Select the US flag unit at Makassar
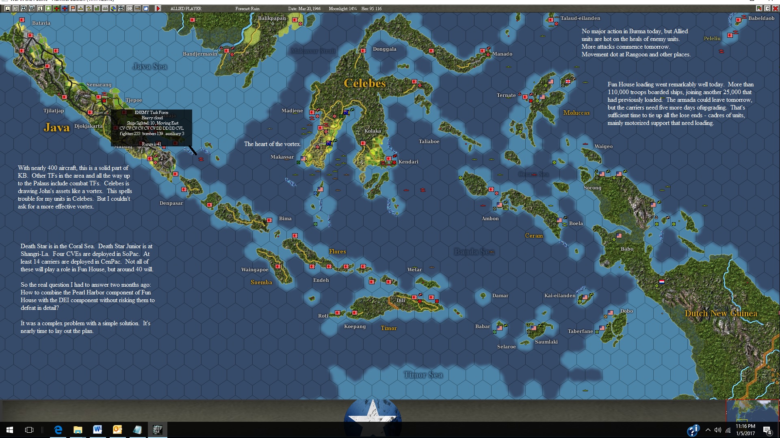This screenshot has height=438, width=780. tap(304, 159)
